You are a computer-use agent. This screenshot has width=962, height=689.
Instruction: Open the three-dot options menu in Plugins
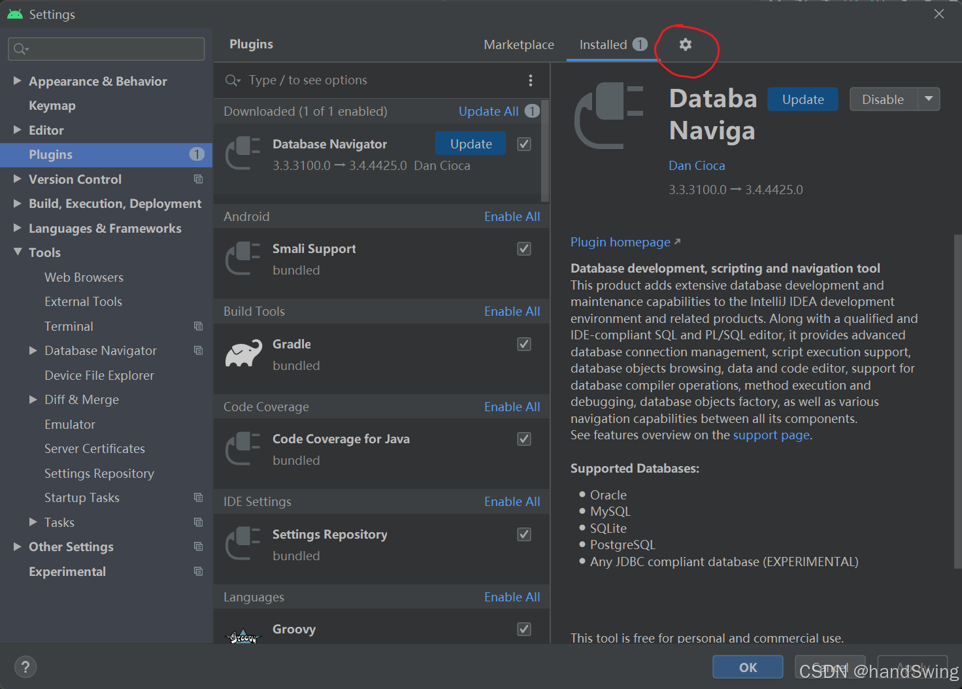coord(531,80)
